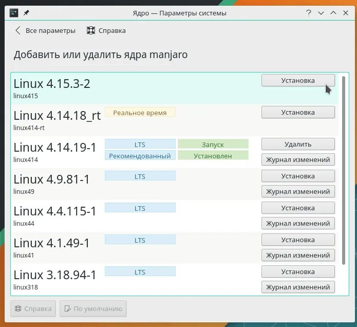Click the system settings app icon in title bar
Screen dimensions: 357x327
pyautogui.click(x=14, y=13)
